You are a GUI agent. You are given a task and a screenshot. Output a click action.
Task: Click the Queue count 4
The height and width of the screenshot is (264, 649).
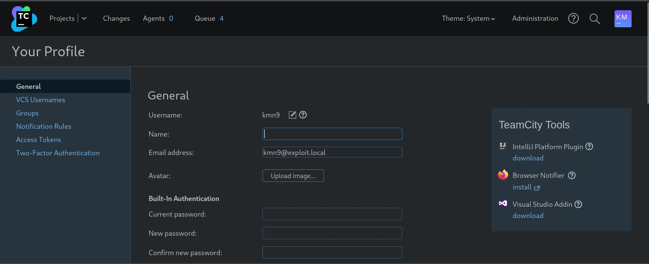click(221, 18)
